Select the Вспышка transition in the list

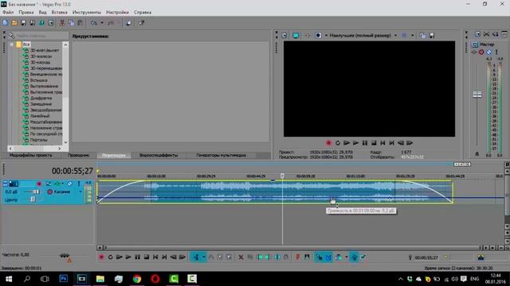tap(39, 80)
